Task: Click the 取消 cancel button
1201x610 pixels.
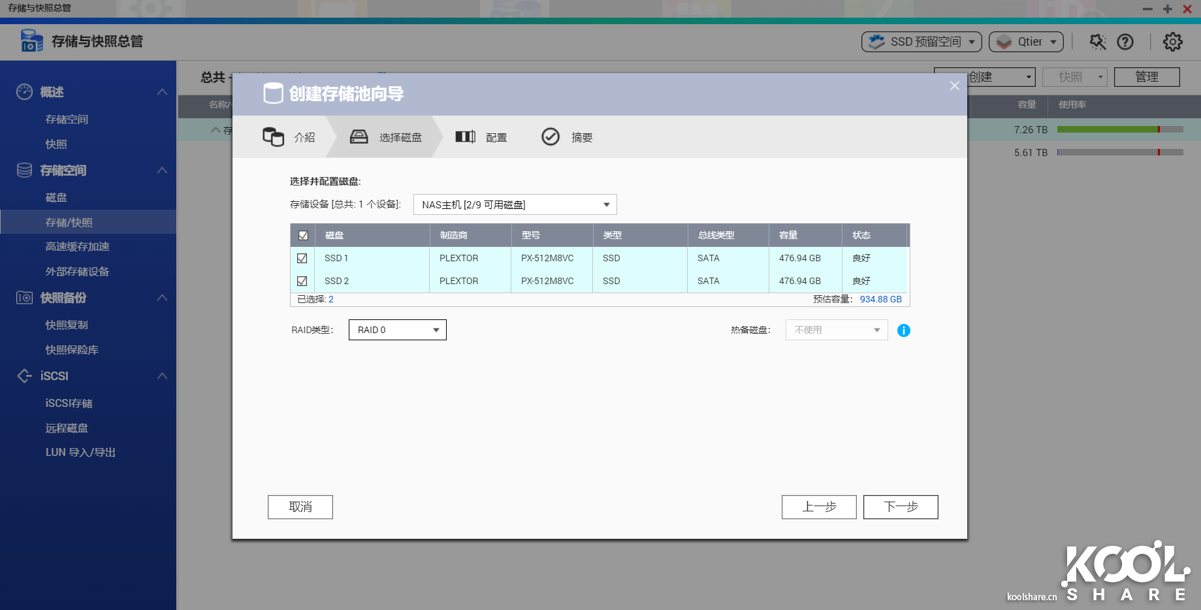Action: point(300,507)
